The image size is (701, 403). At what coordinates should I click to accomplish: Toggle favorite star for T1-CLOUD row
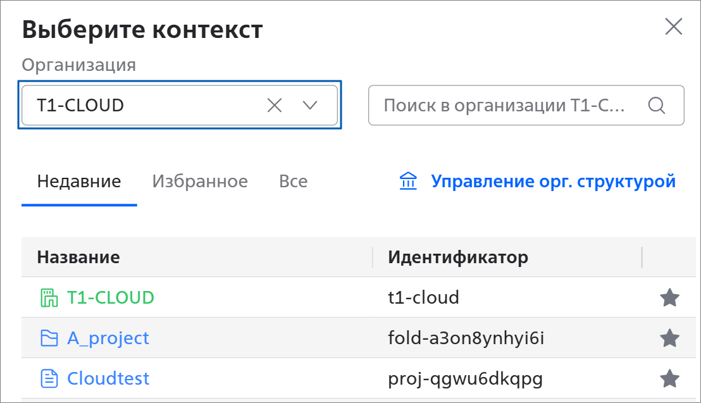coord(670,297)
